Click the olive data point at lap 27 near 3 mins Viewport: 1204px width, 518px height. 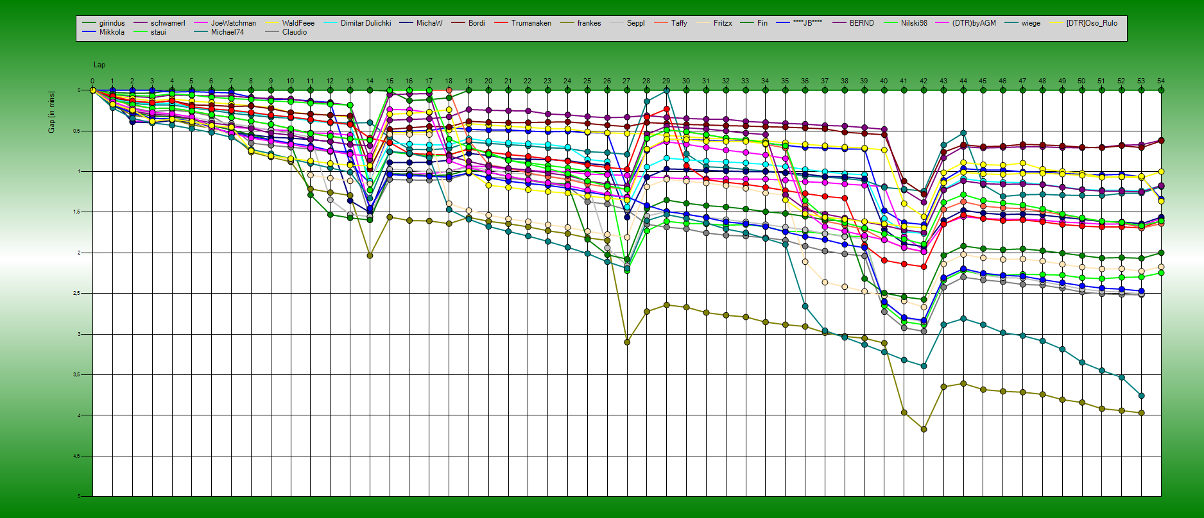click(627, 342)
